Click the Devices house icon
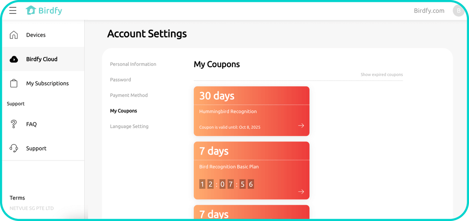The image size is (469, 221). click(14, 35)
